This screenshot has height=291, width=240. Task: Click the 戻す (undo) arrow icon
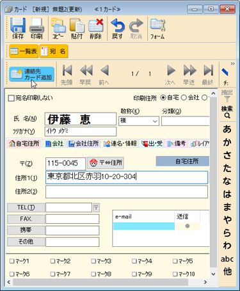click(118, 26)
